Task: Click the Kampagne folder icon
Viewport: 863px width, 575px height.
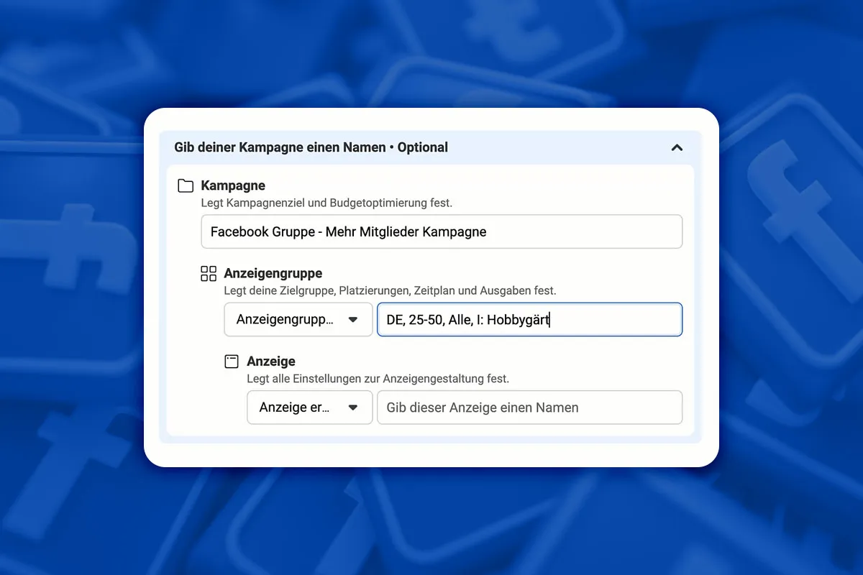Action: (x=186, y=186)
